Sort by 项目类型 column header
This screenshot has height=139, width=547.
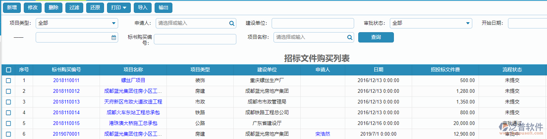(200, 69)
